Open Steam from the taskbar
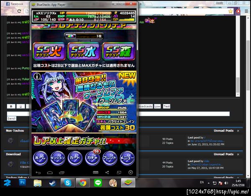Viewport: 251px width, 196px height. coord(53,183)
